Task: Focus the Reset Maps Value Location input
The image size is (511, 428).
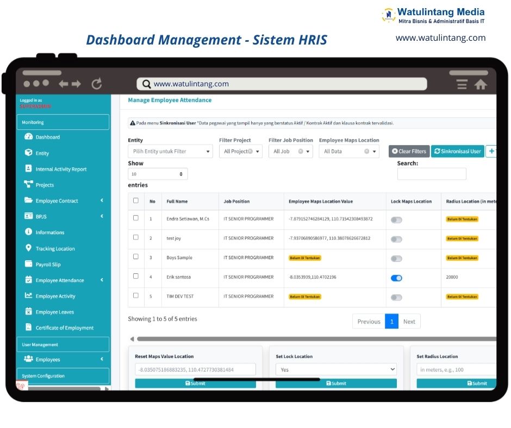Action: coord(196,369)
